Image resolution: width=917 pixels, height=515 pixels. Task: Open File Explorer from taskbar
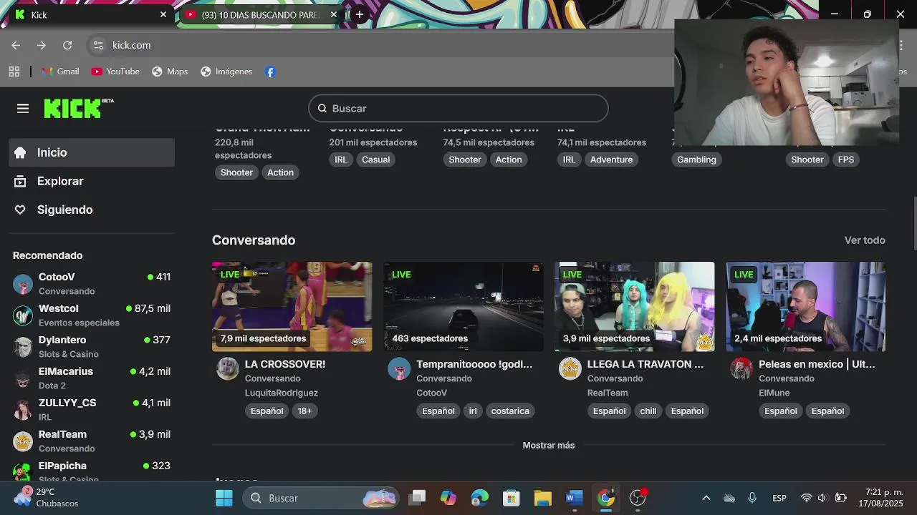pyautogui.click(x=542, y=498)
